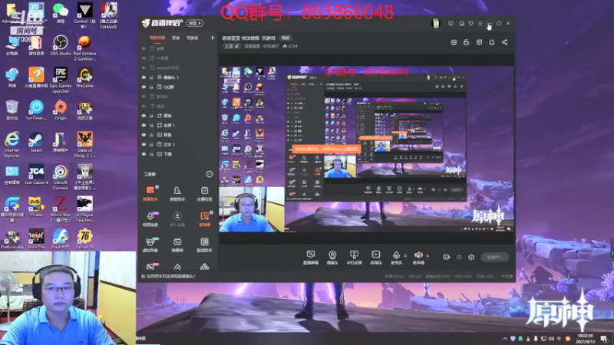This screenshot has height=345, width=614.
Task: Toggle visibility of 全屏 1 layer
Action: point(144,125)
